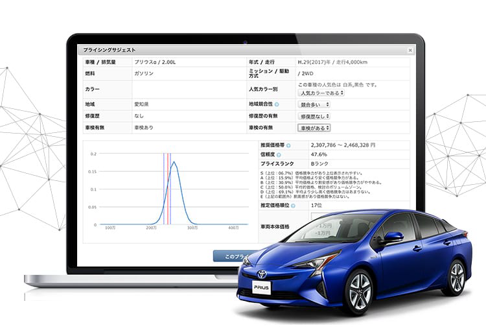The width and height of the screenshot is (486, 334).
Task: Click the Toyota emblem on the car
Action: click(262, 274)
